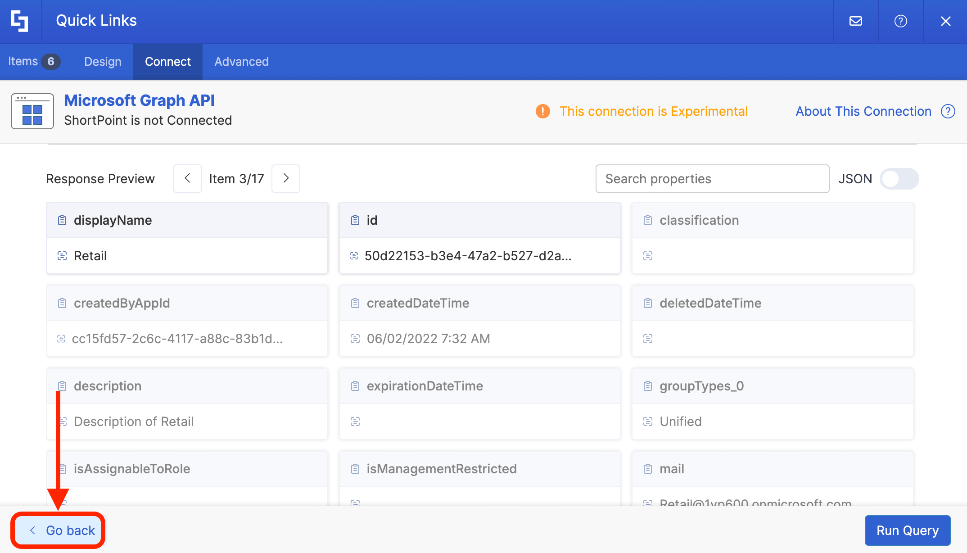Click the classification property clipboard icon
Screen dimensions: 967x553
(x=648, y=220)
